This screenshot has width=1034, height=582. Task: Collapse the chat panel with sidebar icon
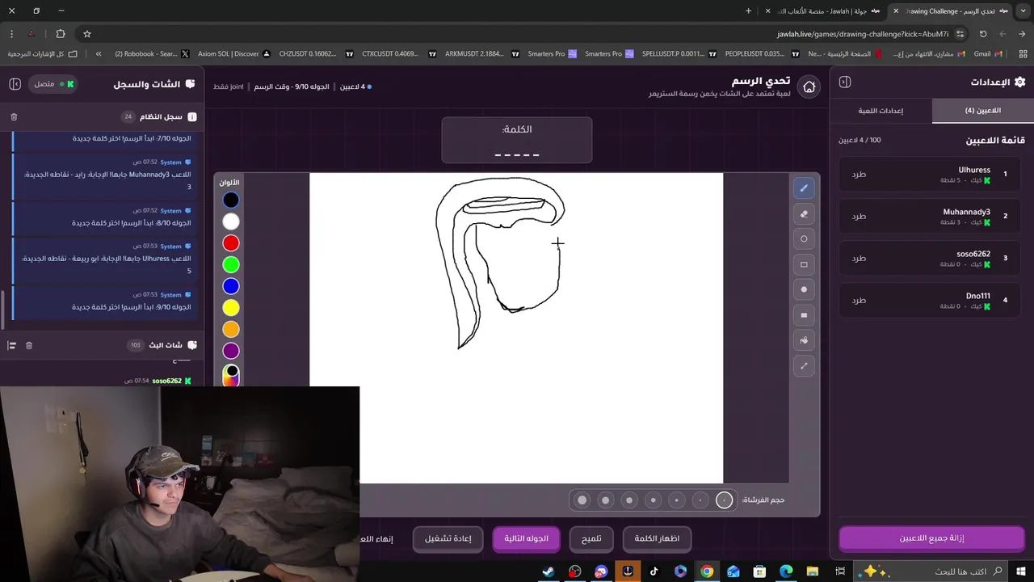[x=15, y=84]
